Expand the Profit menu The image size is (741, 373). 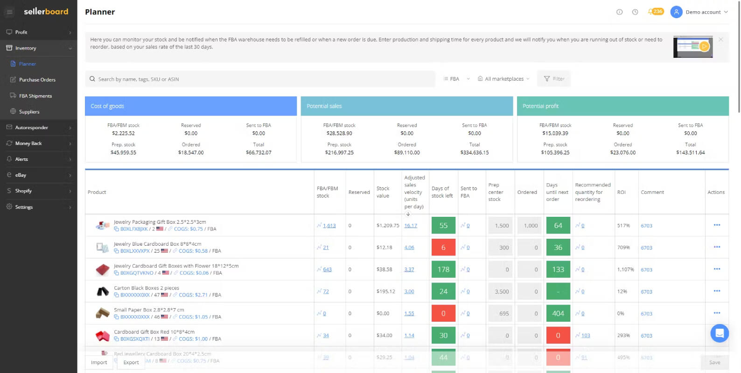pyautogui.click(x=39, y=32)
